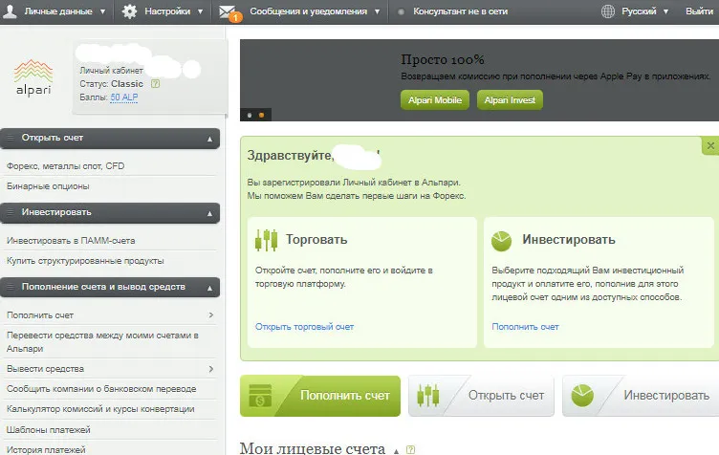Follow the Открыть торговый счет link
719x455 pixels.
click(304, 327)
